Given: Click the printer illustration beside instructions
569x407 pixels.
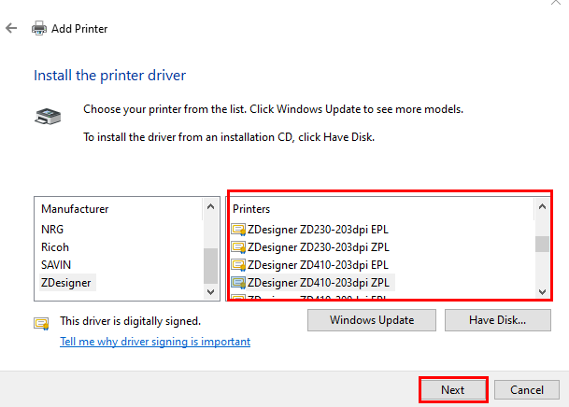Looking at the screenshot, I should click(x=48, y=117).
